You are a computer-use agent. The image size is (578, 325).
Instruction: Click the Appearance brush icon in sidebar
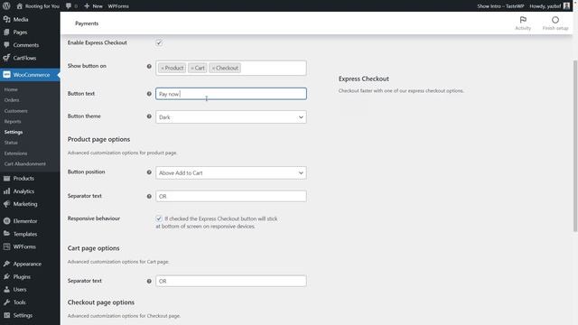click(x=6, y=264)
